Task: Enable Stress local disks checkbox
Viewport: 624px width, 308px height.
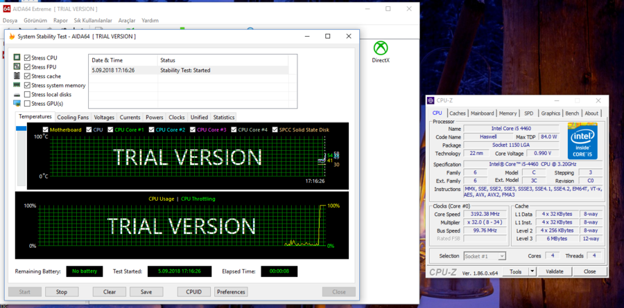Action: tap(27, 94)
